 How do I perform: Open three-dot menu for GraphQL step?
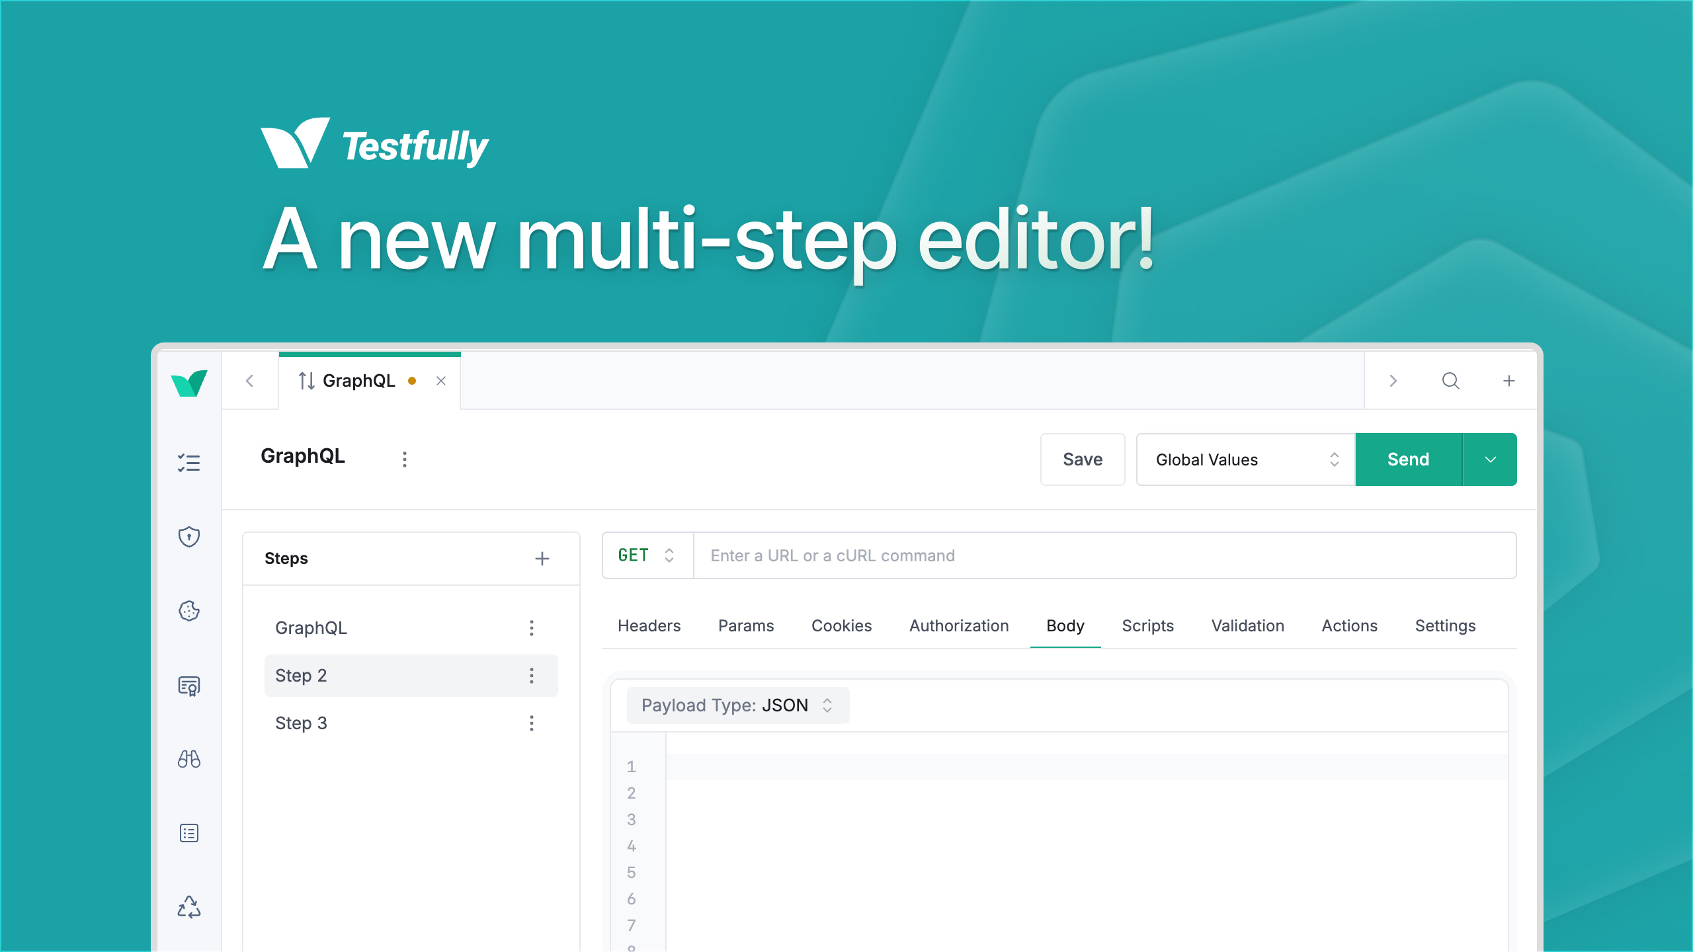[x=532, y=628]
